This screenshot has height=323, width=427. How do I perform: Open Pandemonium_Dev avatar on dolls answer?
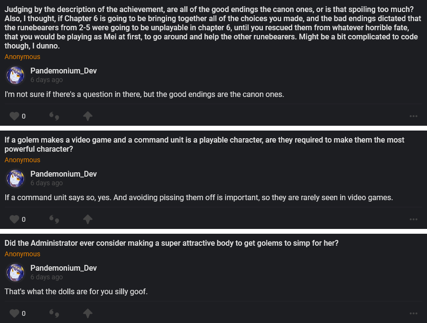pos(15,273)
